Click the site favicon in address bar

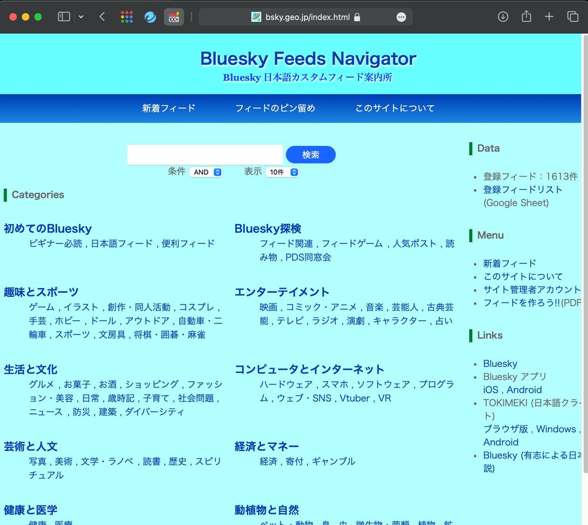click(x=256, y=17)
